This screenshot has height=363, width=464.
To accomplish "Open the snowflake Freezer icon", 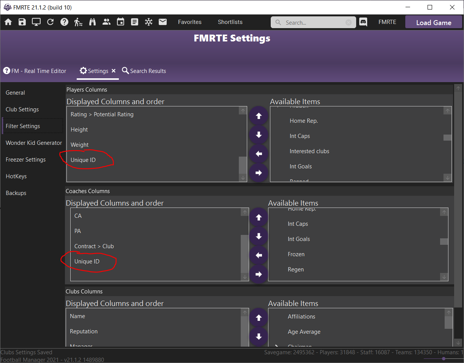I will pyautogui.click(x=148, y=22).
